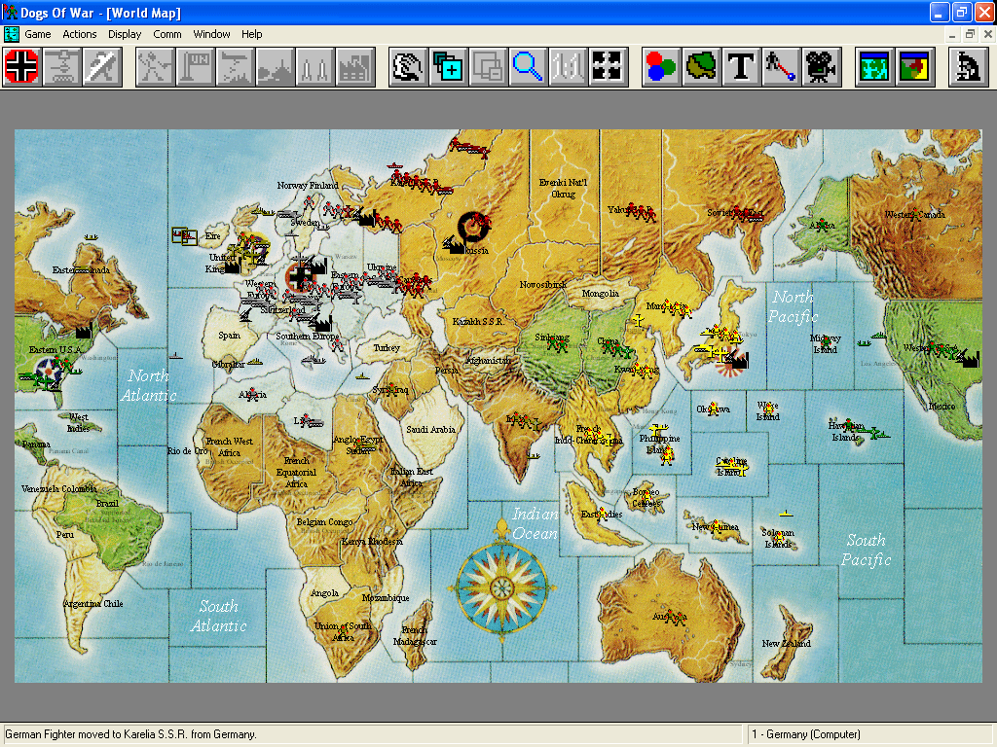Select the "Brazil" territory label
The image size is (997, 747).
click(107, 504)
